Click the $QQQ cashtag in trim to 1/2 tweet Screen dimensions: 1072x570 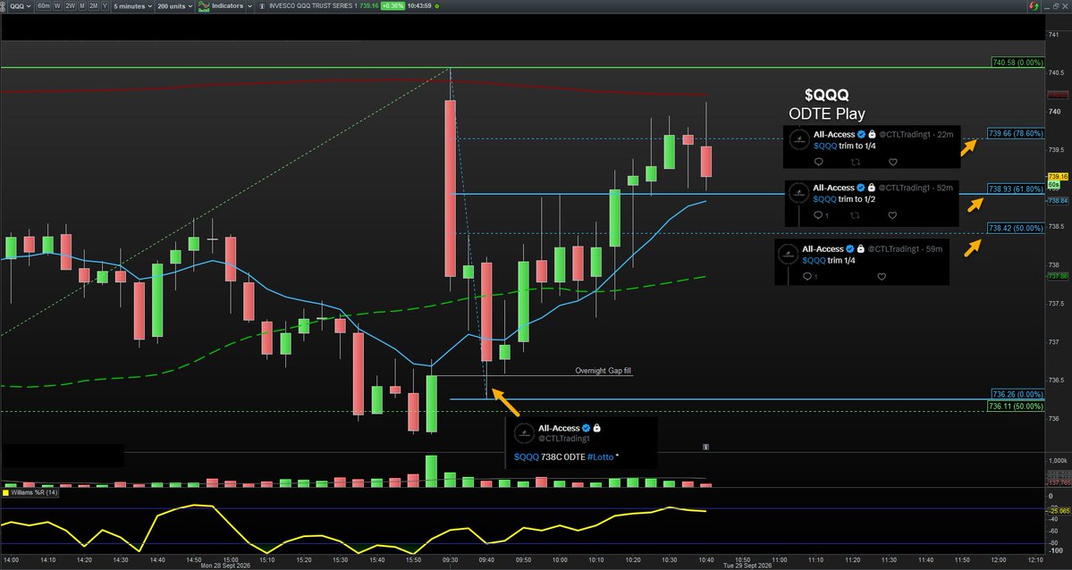(x=824, y=199)
